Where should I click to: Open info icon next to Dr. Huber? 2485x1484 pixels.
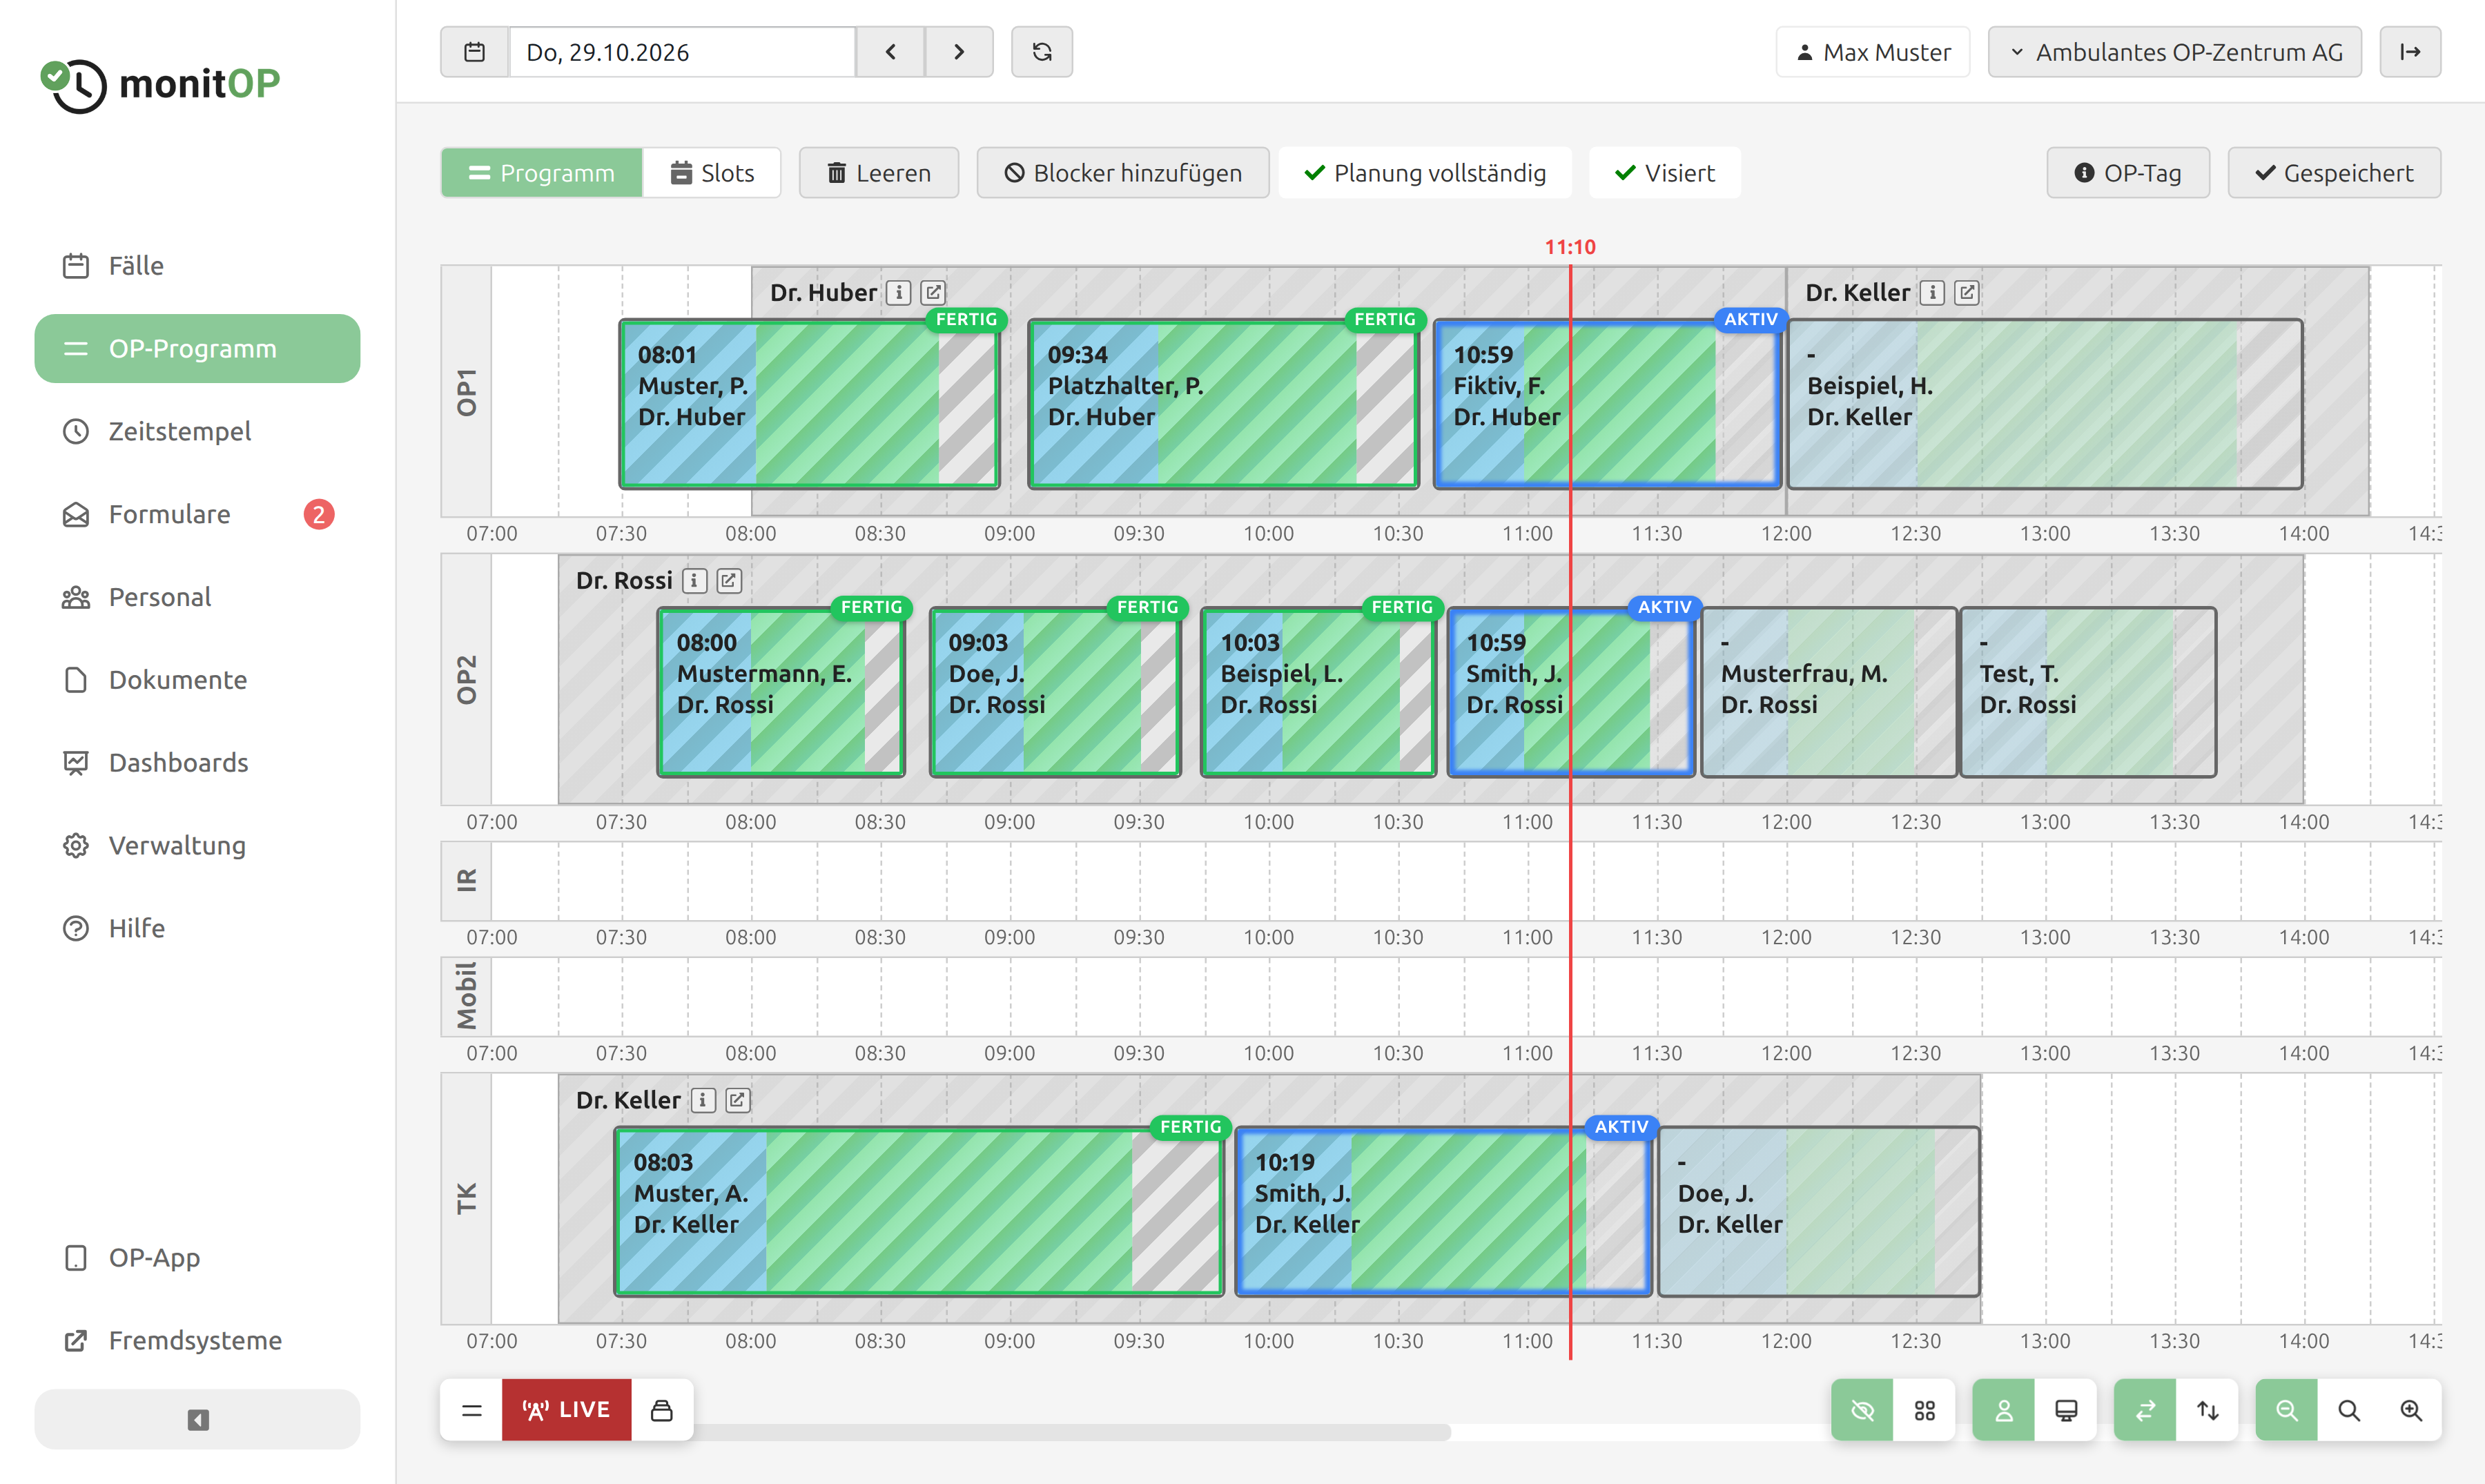click(899, 292)
